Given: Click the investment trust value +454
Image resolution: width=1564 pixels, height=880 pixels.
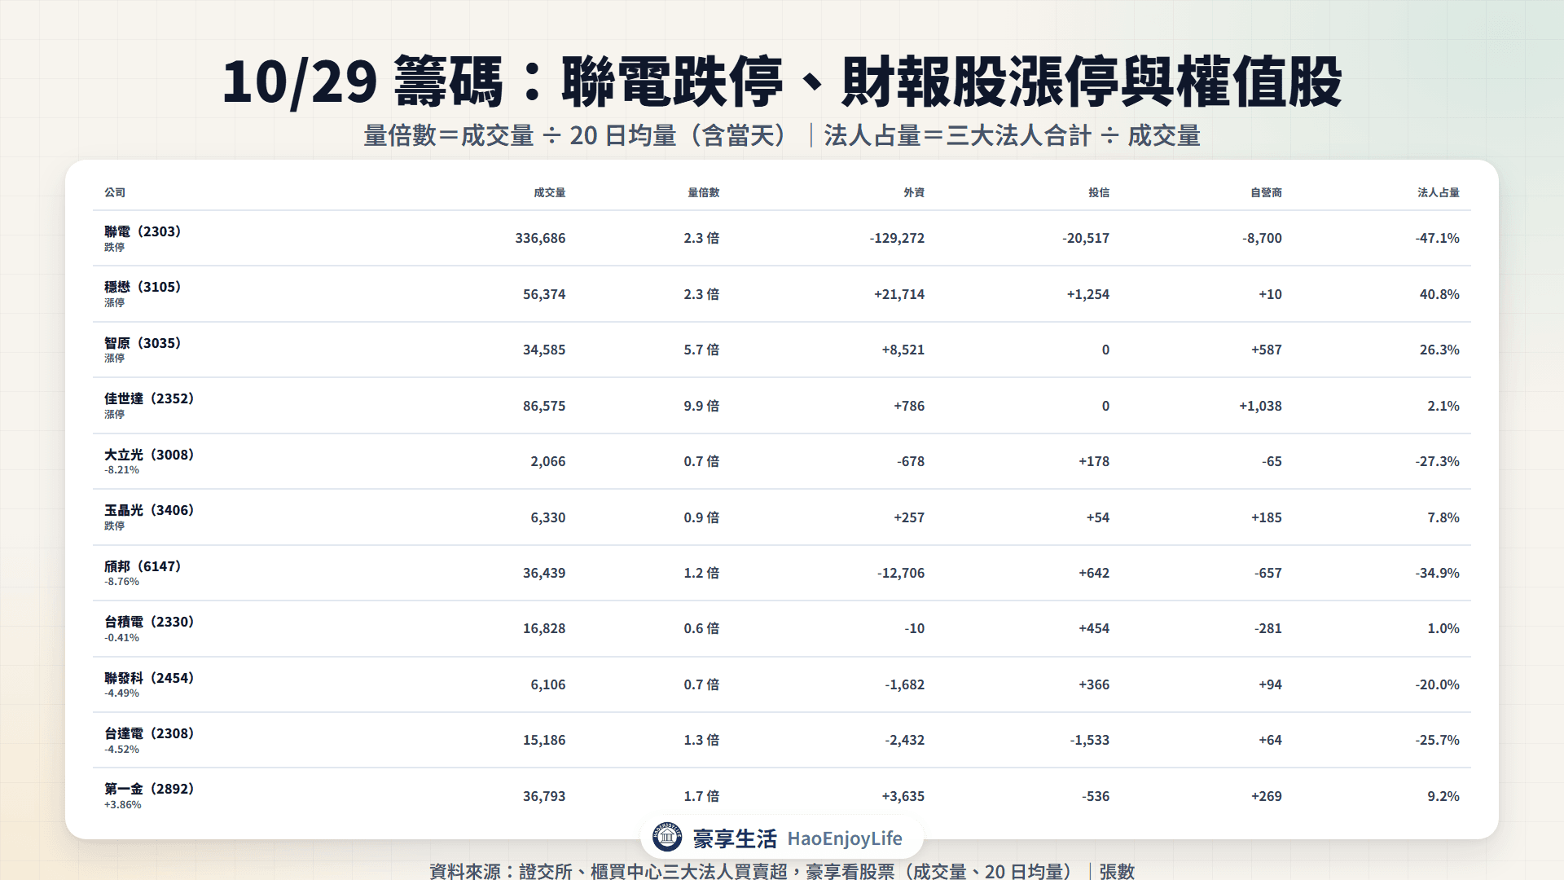Looking at the screenshot, I should pos(1094,628).
